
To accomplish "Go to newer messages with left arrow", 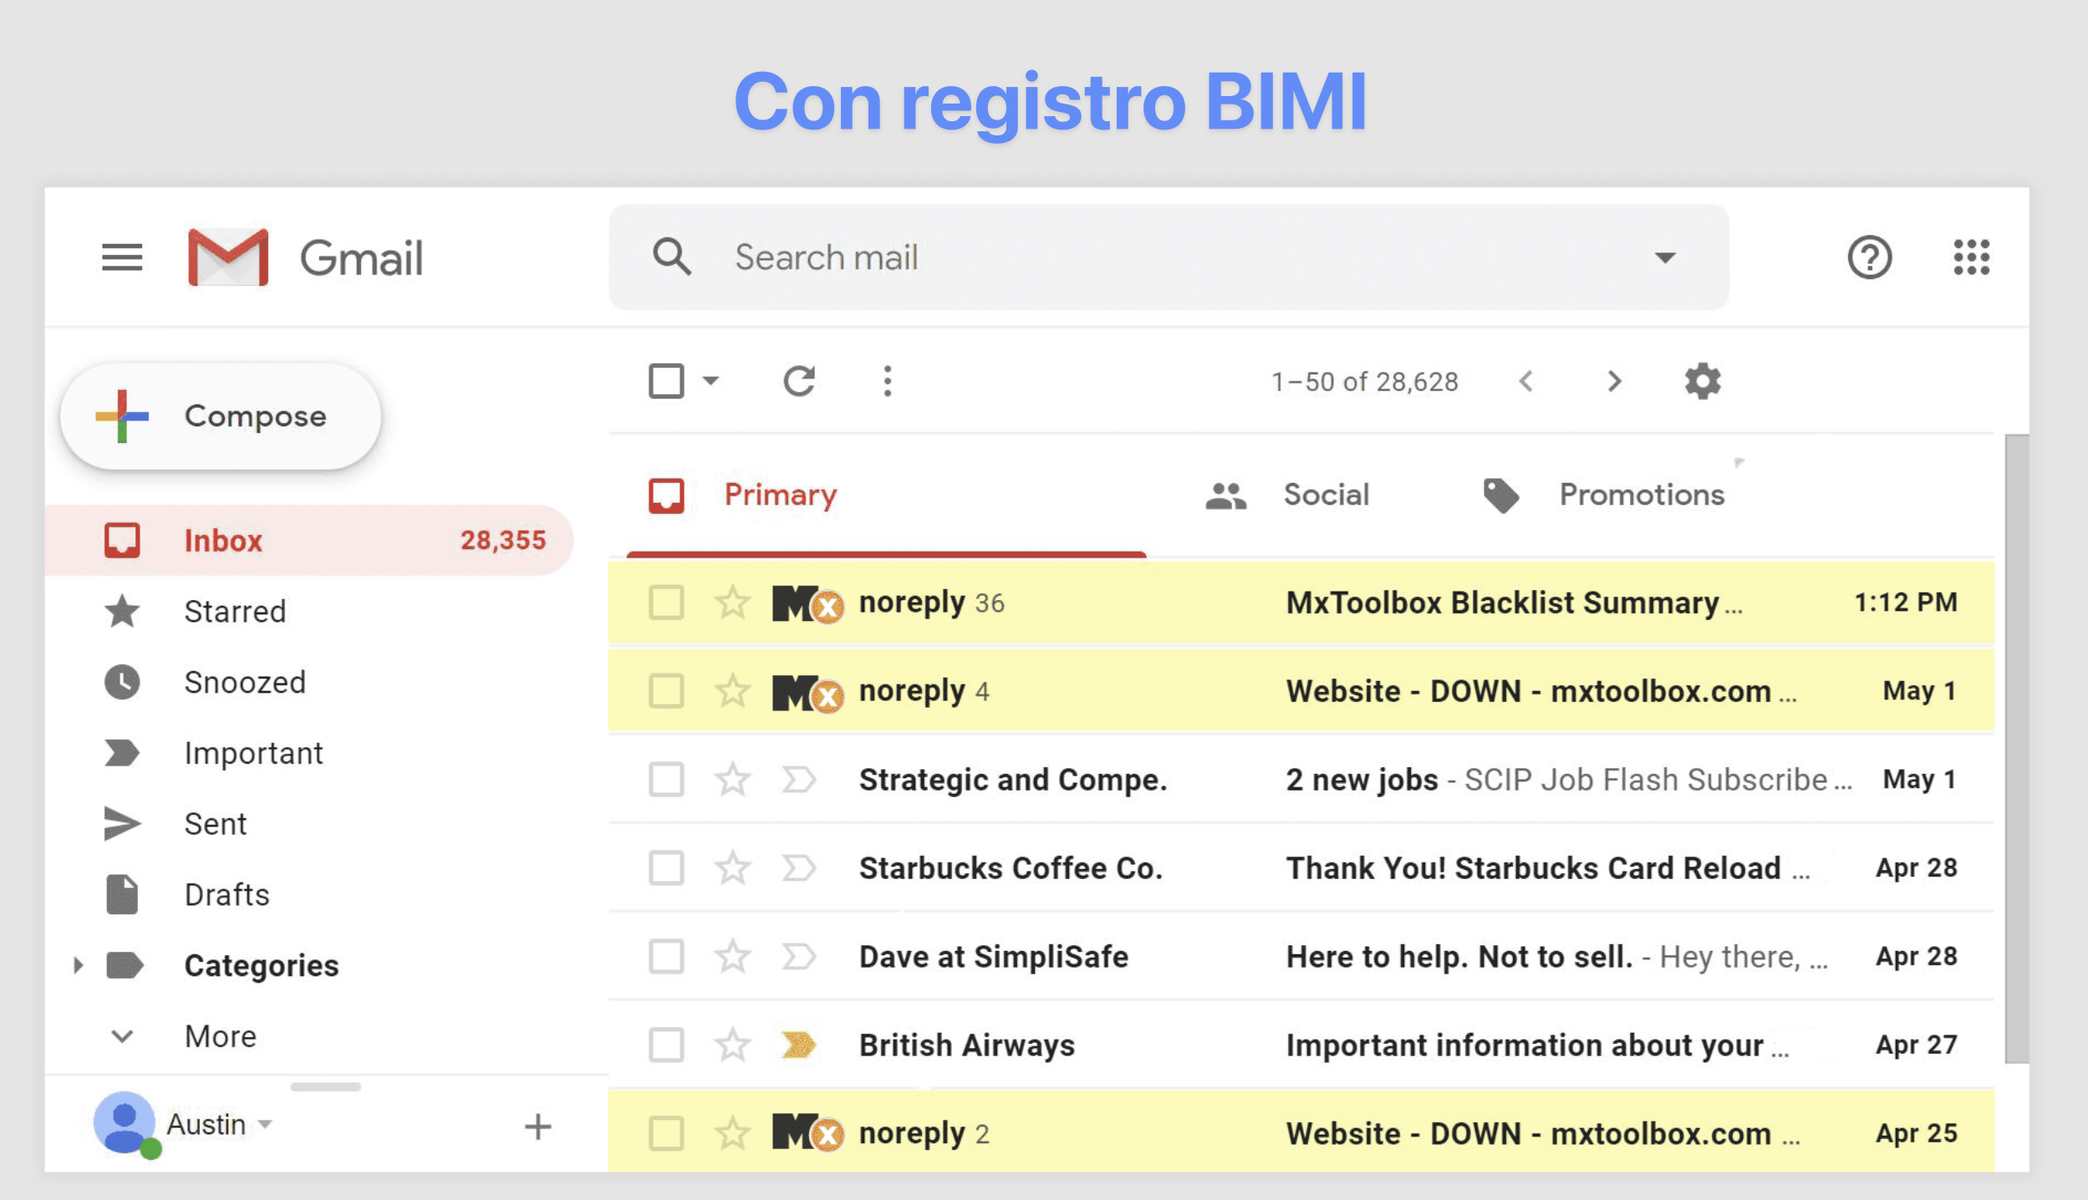I will [1526, 381].
